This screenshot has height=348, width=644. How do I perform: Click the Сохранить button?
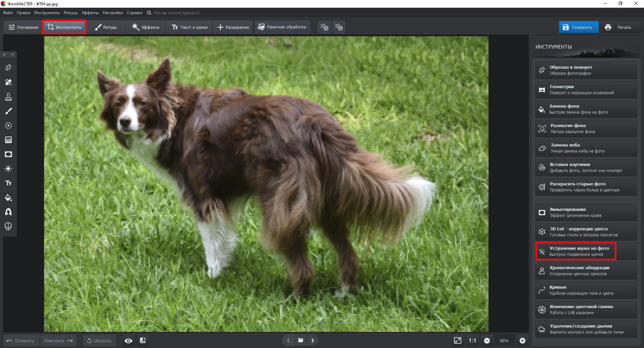click(x=578, y=28)
